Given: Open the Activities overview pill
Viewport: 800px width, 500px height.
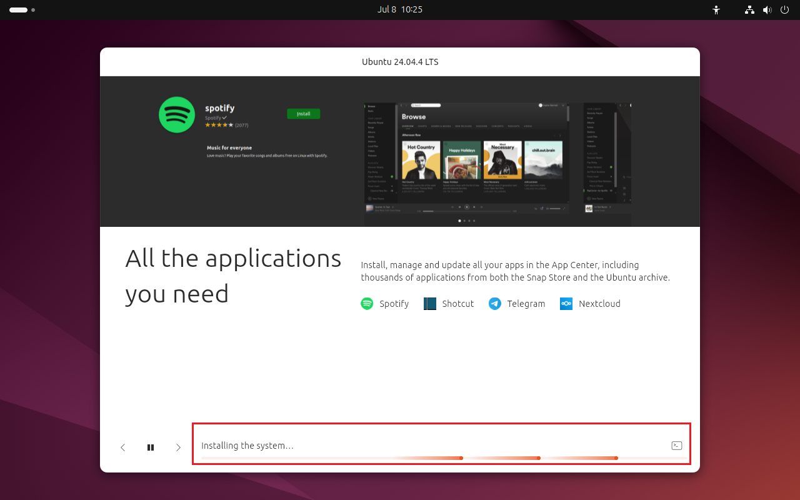Looking at the screenshot, I should [x=22, y=10].
